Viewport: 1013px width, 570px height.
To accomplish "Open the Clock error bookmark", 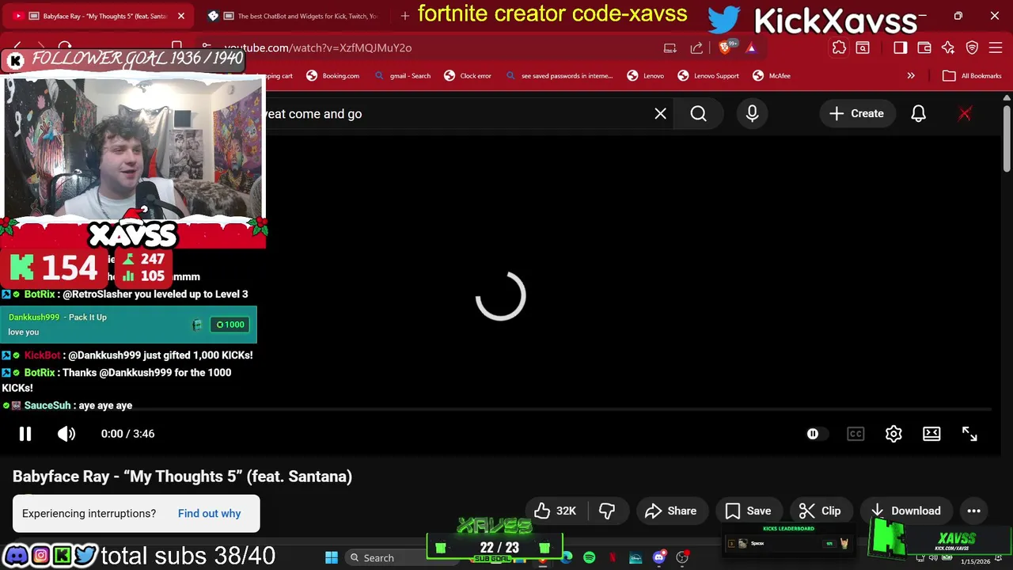I will pos(468,76).
